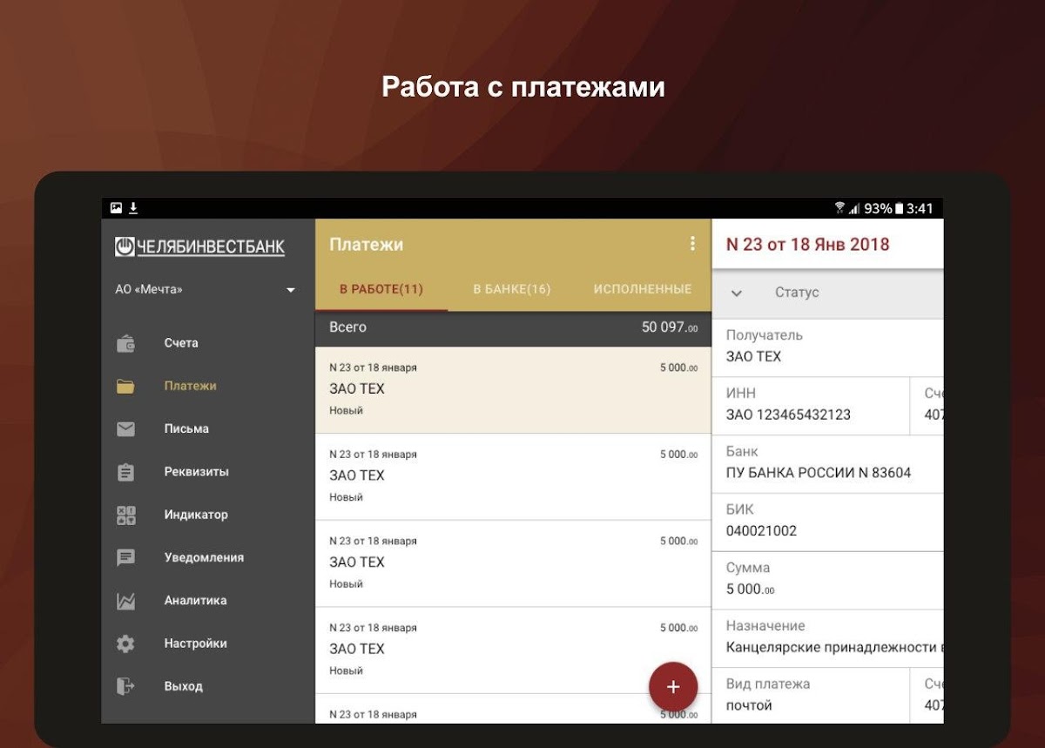
Task: Open the Уведомления message icon
Action: click(x=126, y=557)
